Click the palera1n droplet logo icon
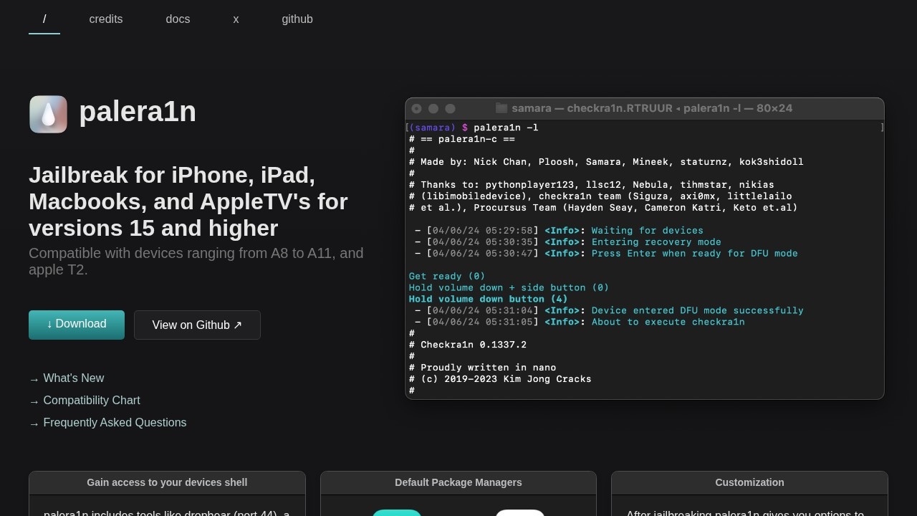917x516 pixels. click(x=48, y=114)
